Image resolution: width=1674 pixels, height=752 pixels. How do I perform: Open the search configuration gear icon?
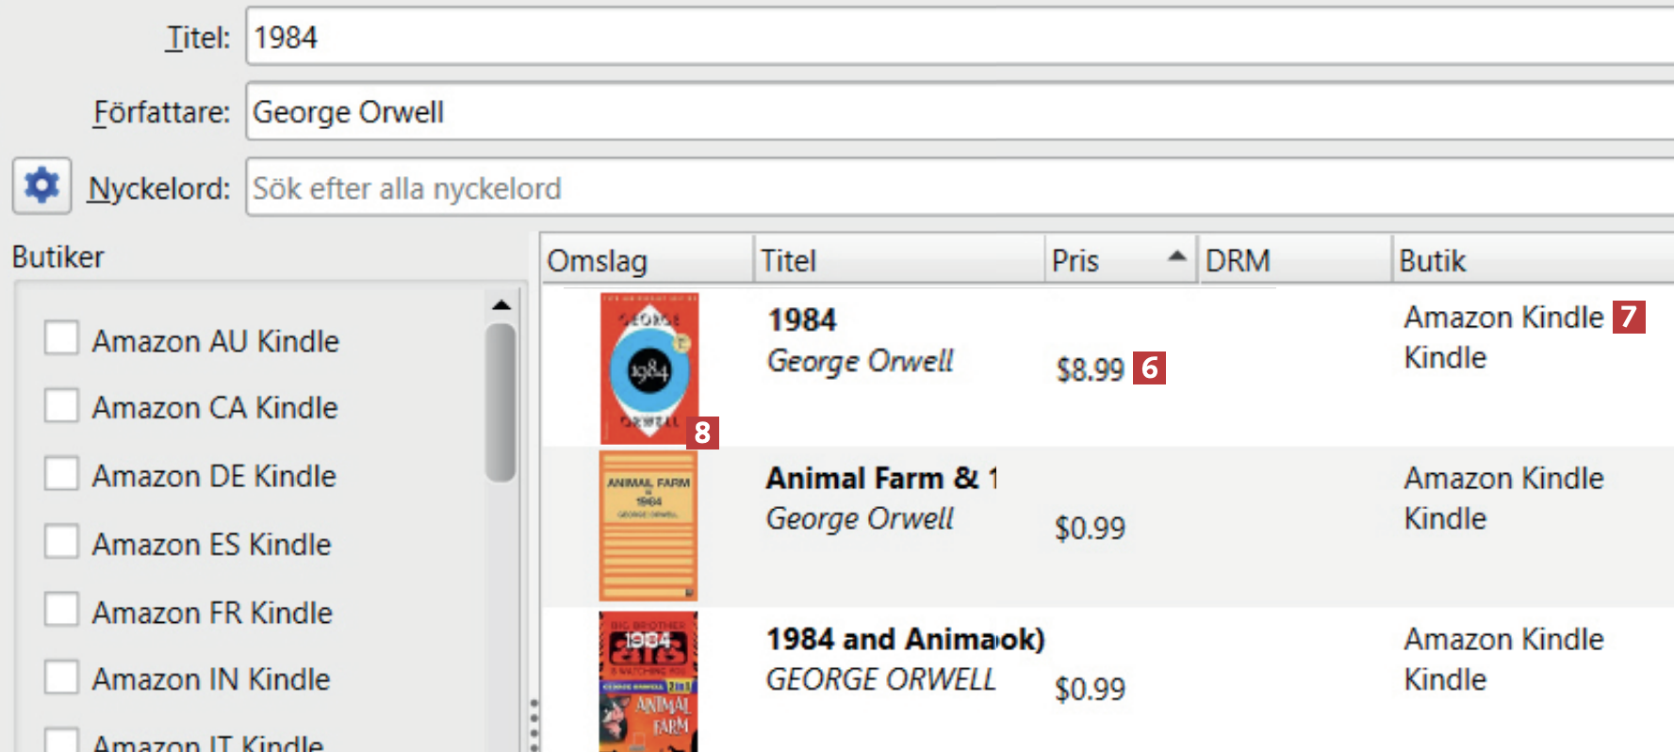[x=41, y=186]
